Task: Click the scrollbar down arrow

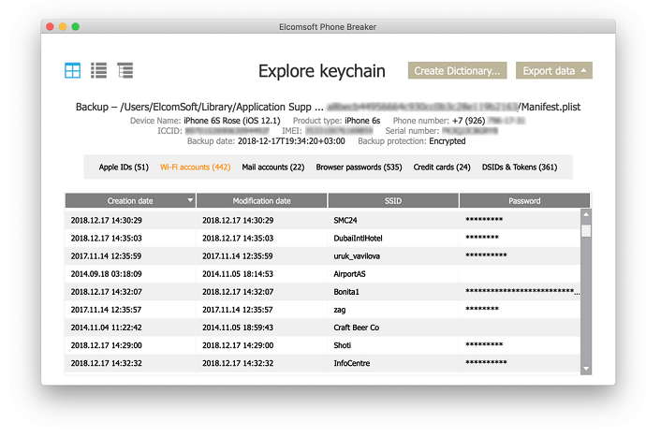Action: coord(586,369)
